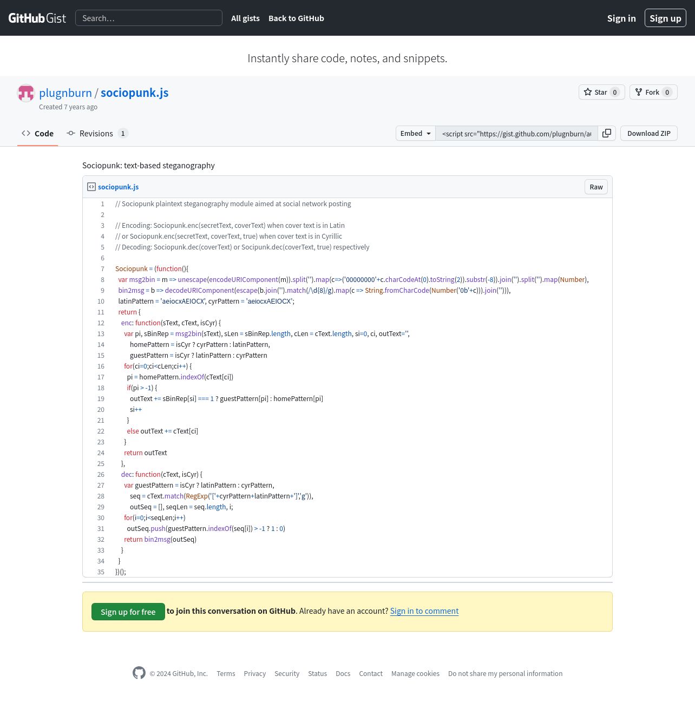Viewport: 695px width, 702px height.
Task: Click the sociopunk.js file name in file header
Action: pyautogui.click(x=118, y=187)
